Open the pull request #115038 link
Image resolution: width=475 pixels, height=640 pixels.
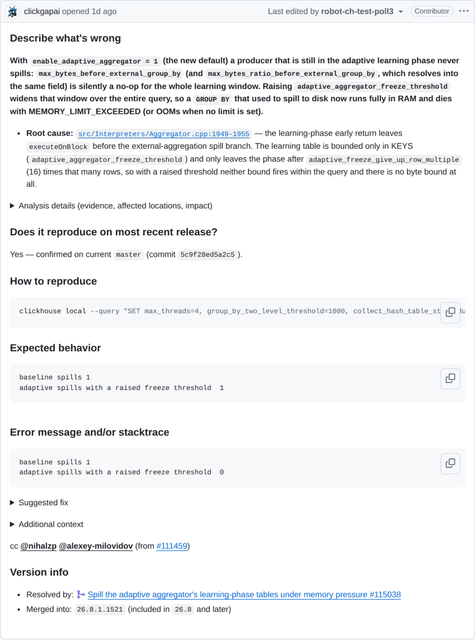(244, 595)
